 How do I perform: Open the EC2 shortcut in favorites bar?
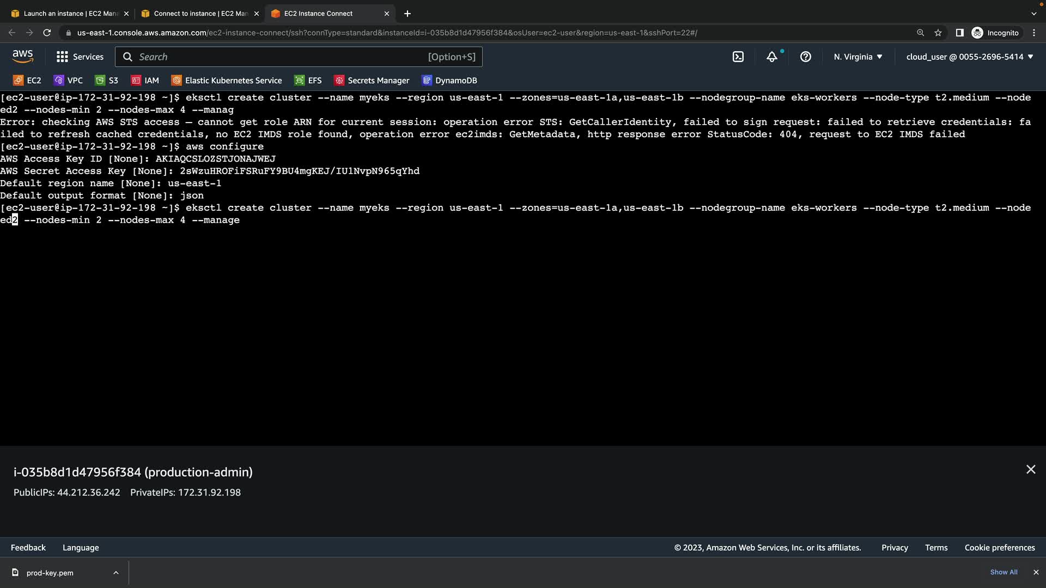(x=27, y=81)
